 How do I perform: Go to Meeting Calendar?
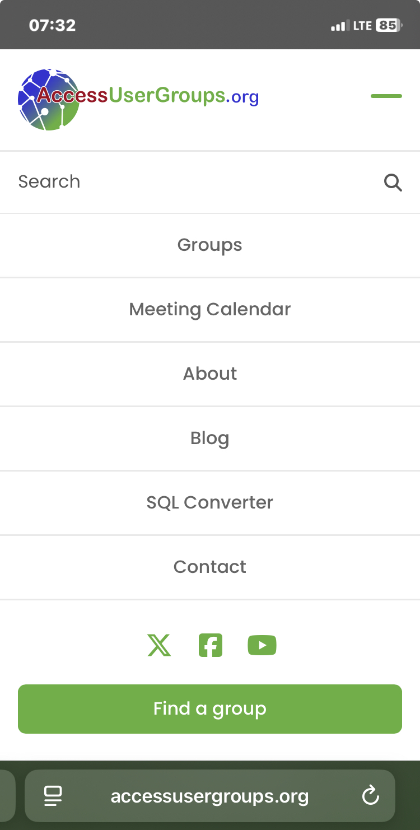[x=210, y=309]
